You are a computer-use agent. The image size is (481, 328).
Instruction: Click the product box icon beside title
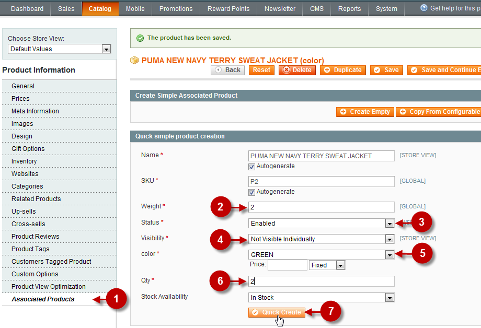pos(134,60)
